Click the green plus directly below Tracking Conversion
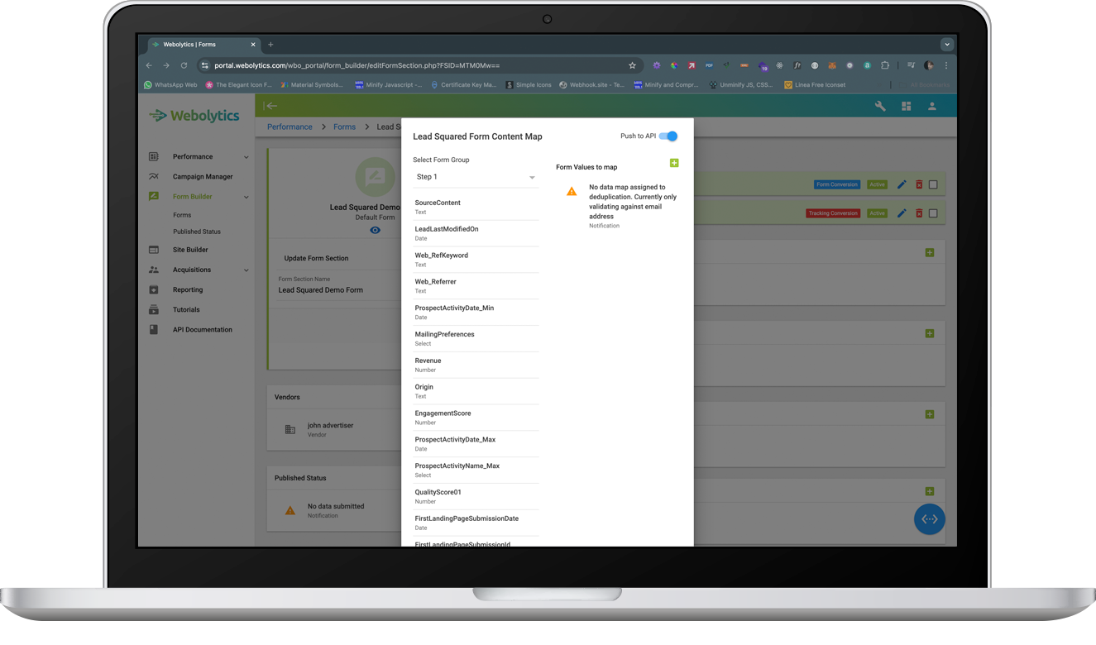Image resolution: width=1096 pixels, height=645 pixels. [930, 252]
